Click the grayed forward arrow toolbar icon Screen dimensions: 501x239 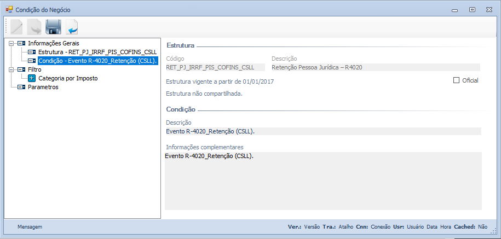[34, 27]
